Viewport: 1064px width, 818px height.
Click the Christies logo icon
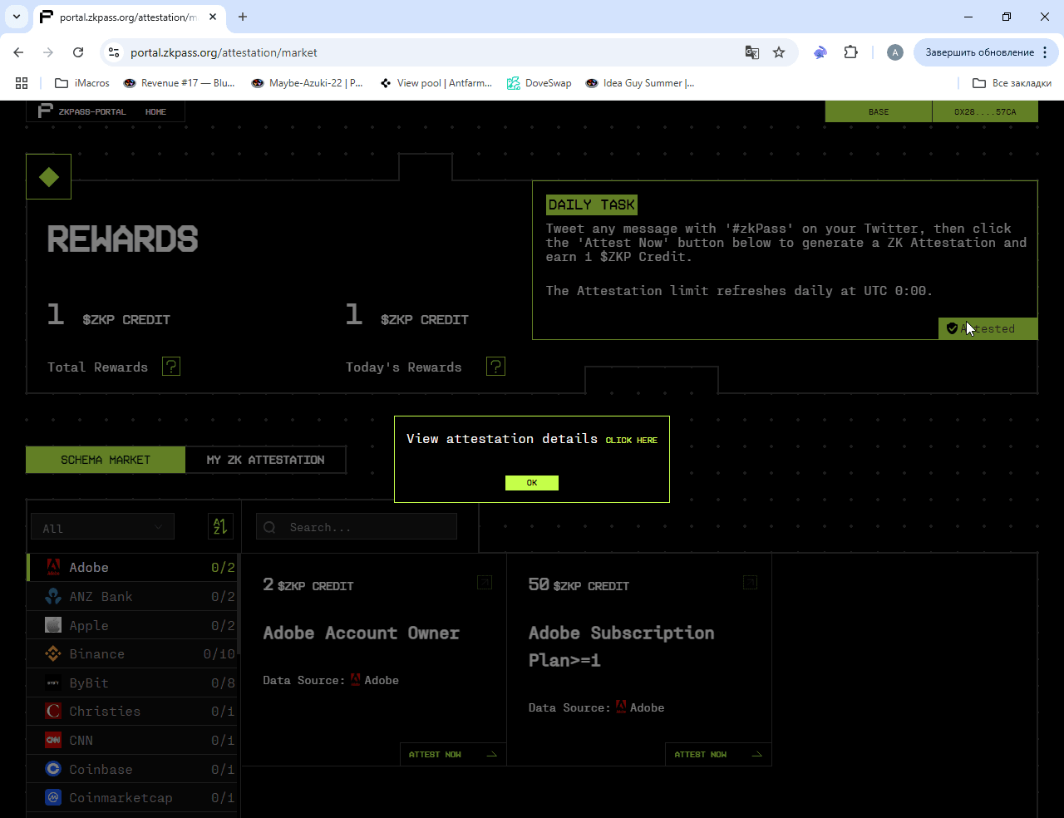tap(53, 712)
